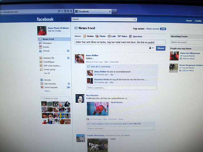Click the browser stop loading X icon
Image resolution: width=203 pixels, height=152 pixels.
point(71,11)
